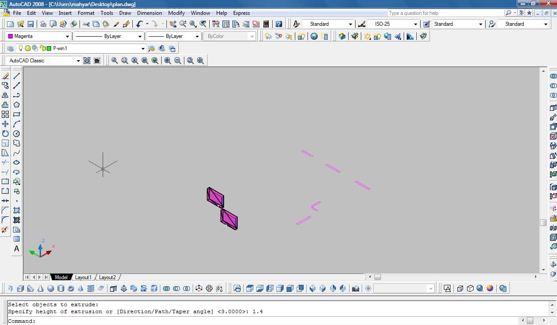Click the Polygon tool in Draw toolbar
The image size is (557, 325).
(x=17, y=105)
